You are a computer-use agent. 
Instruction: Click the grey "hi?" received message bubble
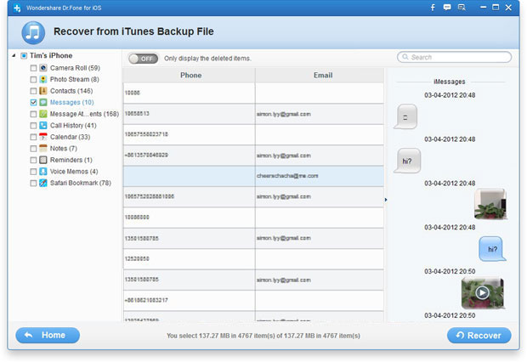coord(407,161)
